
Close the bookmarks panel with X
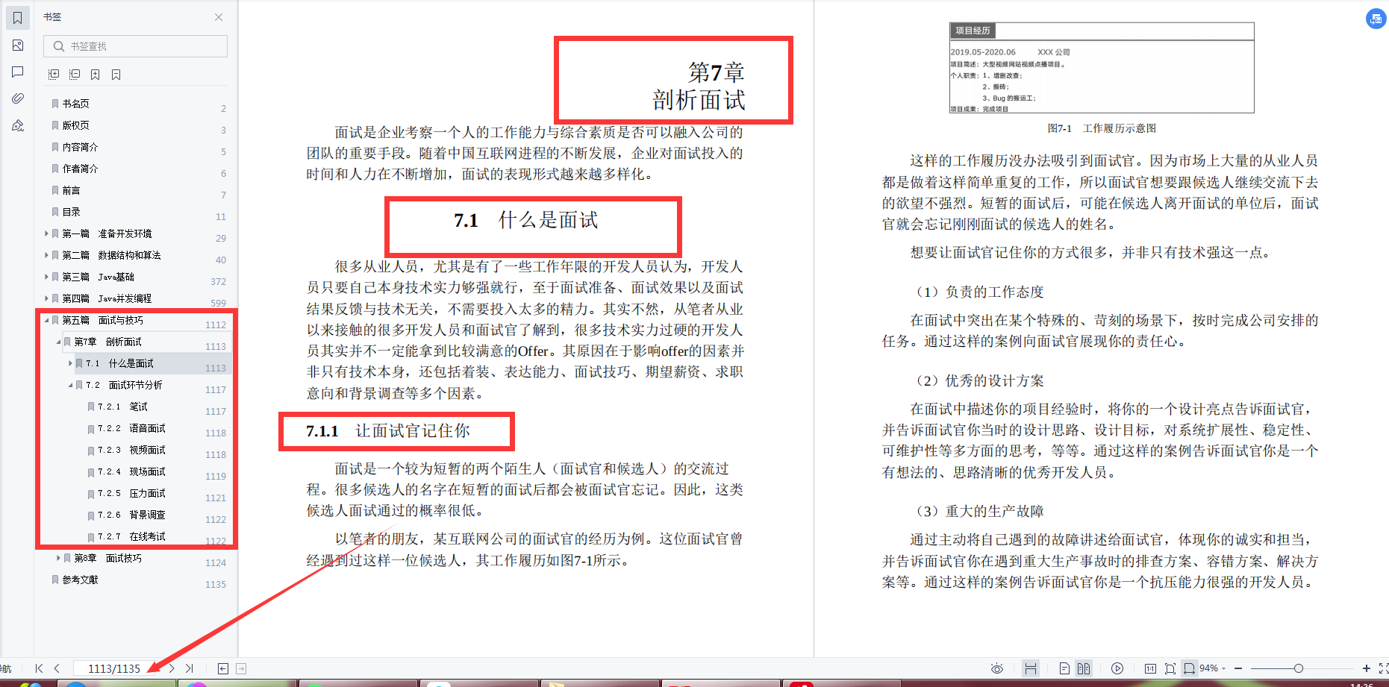219,17
